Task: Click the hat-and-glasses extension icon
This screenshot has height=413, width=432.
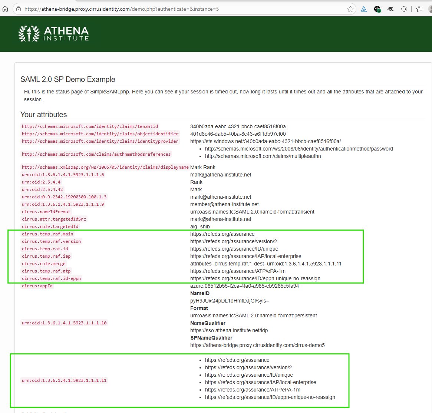Action: pos(390,9)
